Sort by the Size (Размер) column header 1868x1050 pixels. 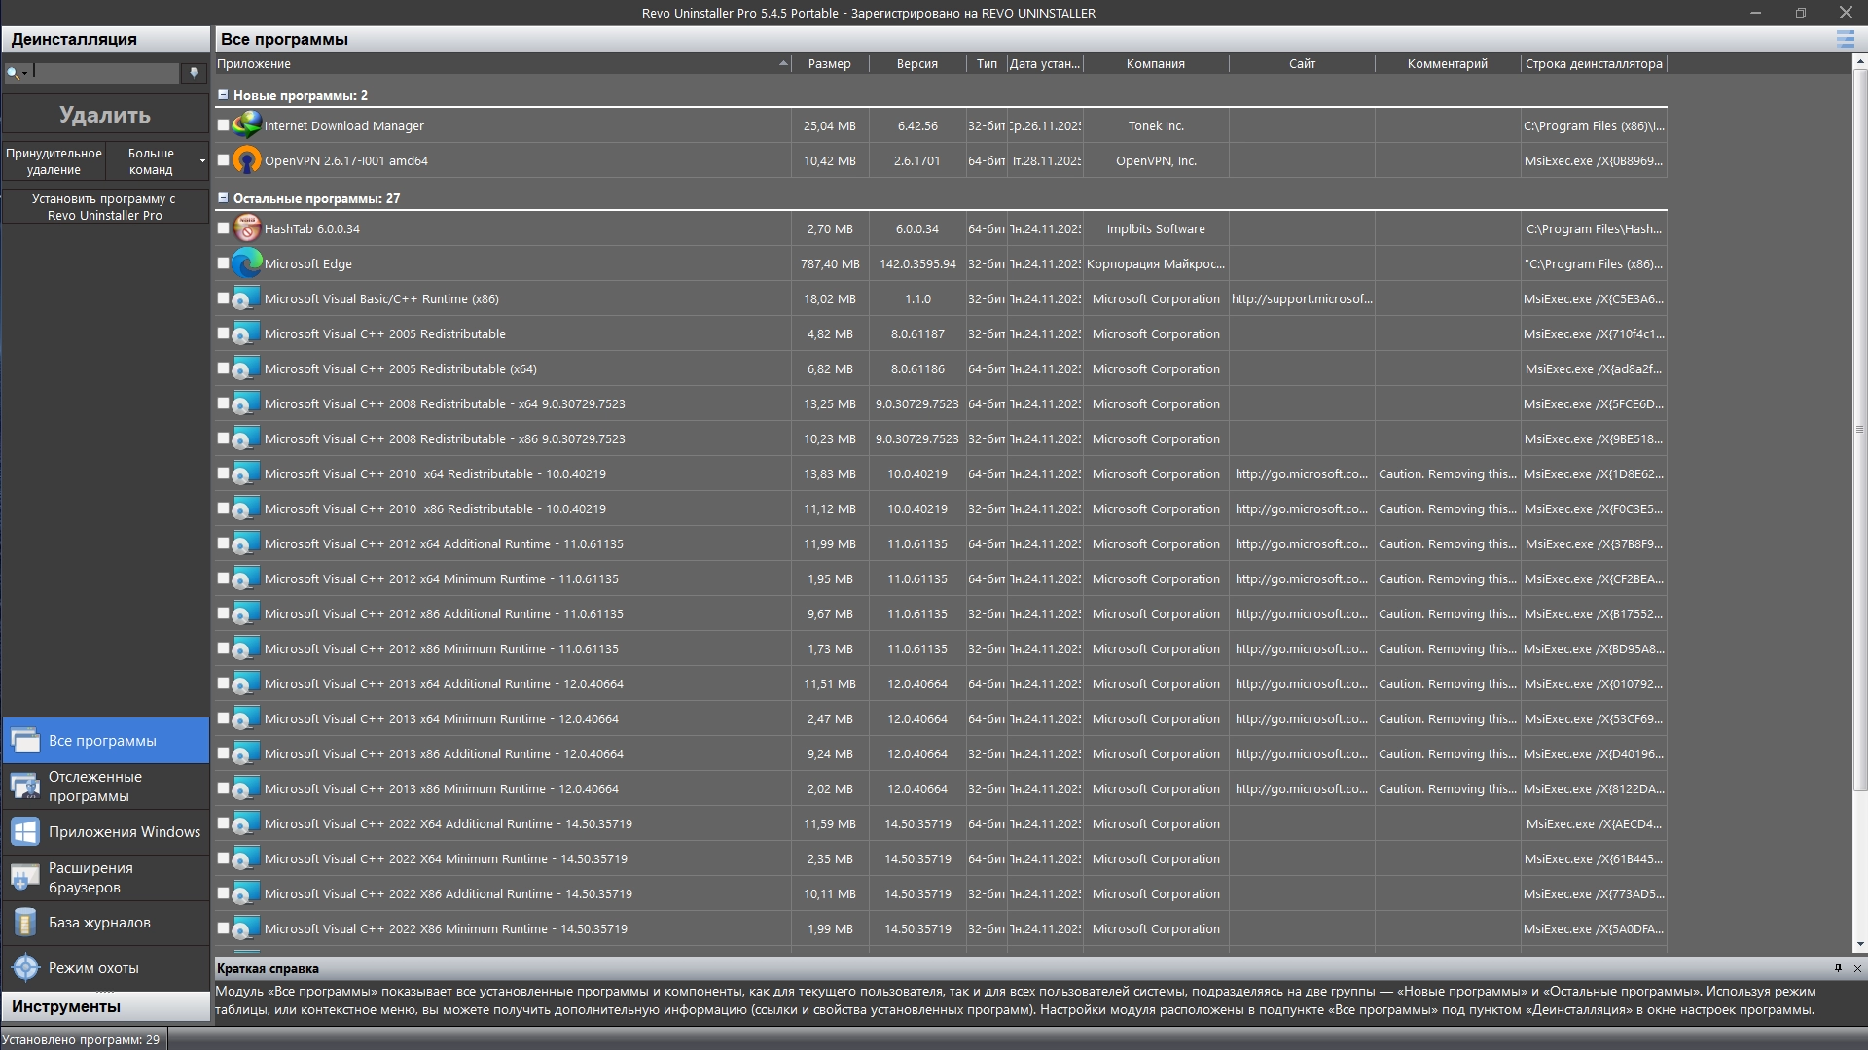[x=829, y=64]
